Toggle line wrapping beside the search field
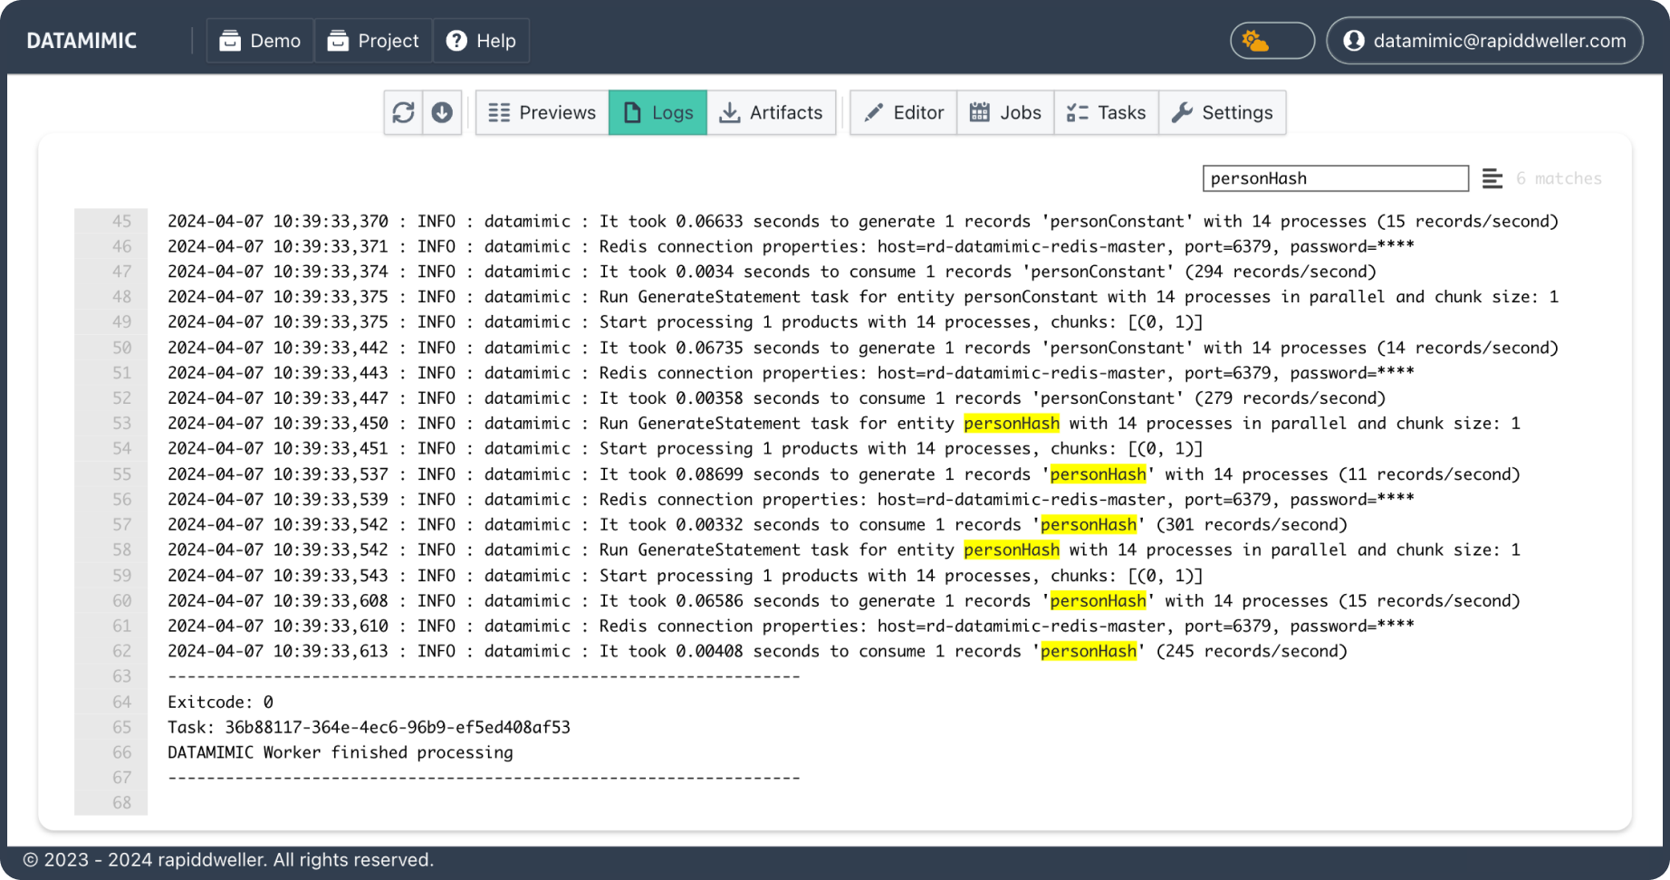The width and height of the screenshot is (1670, 880). click(1491, 178)
